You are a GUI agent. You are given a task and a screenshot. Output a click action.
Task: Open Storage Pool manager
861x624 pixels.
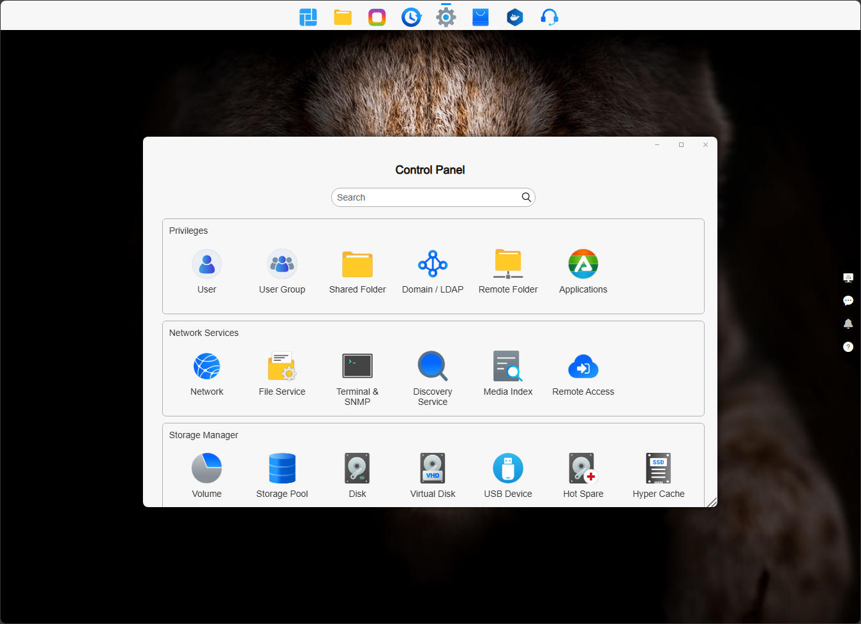click(282, 468)
